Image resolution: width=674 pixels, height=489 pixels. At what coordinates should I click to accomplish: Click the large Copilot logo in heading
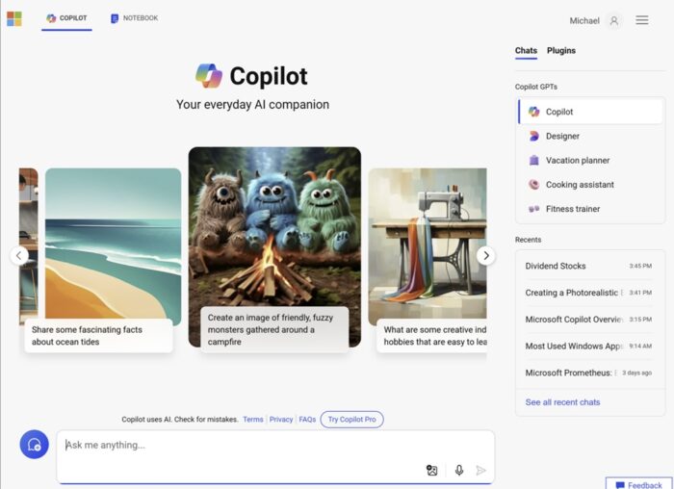pos(209,76)
